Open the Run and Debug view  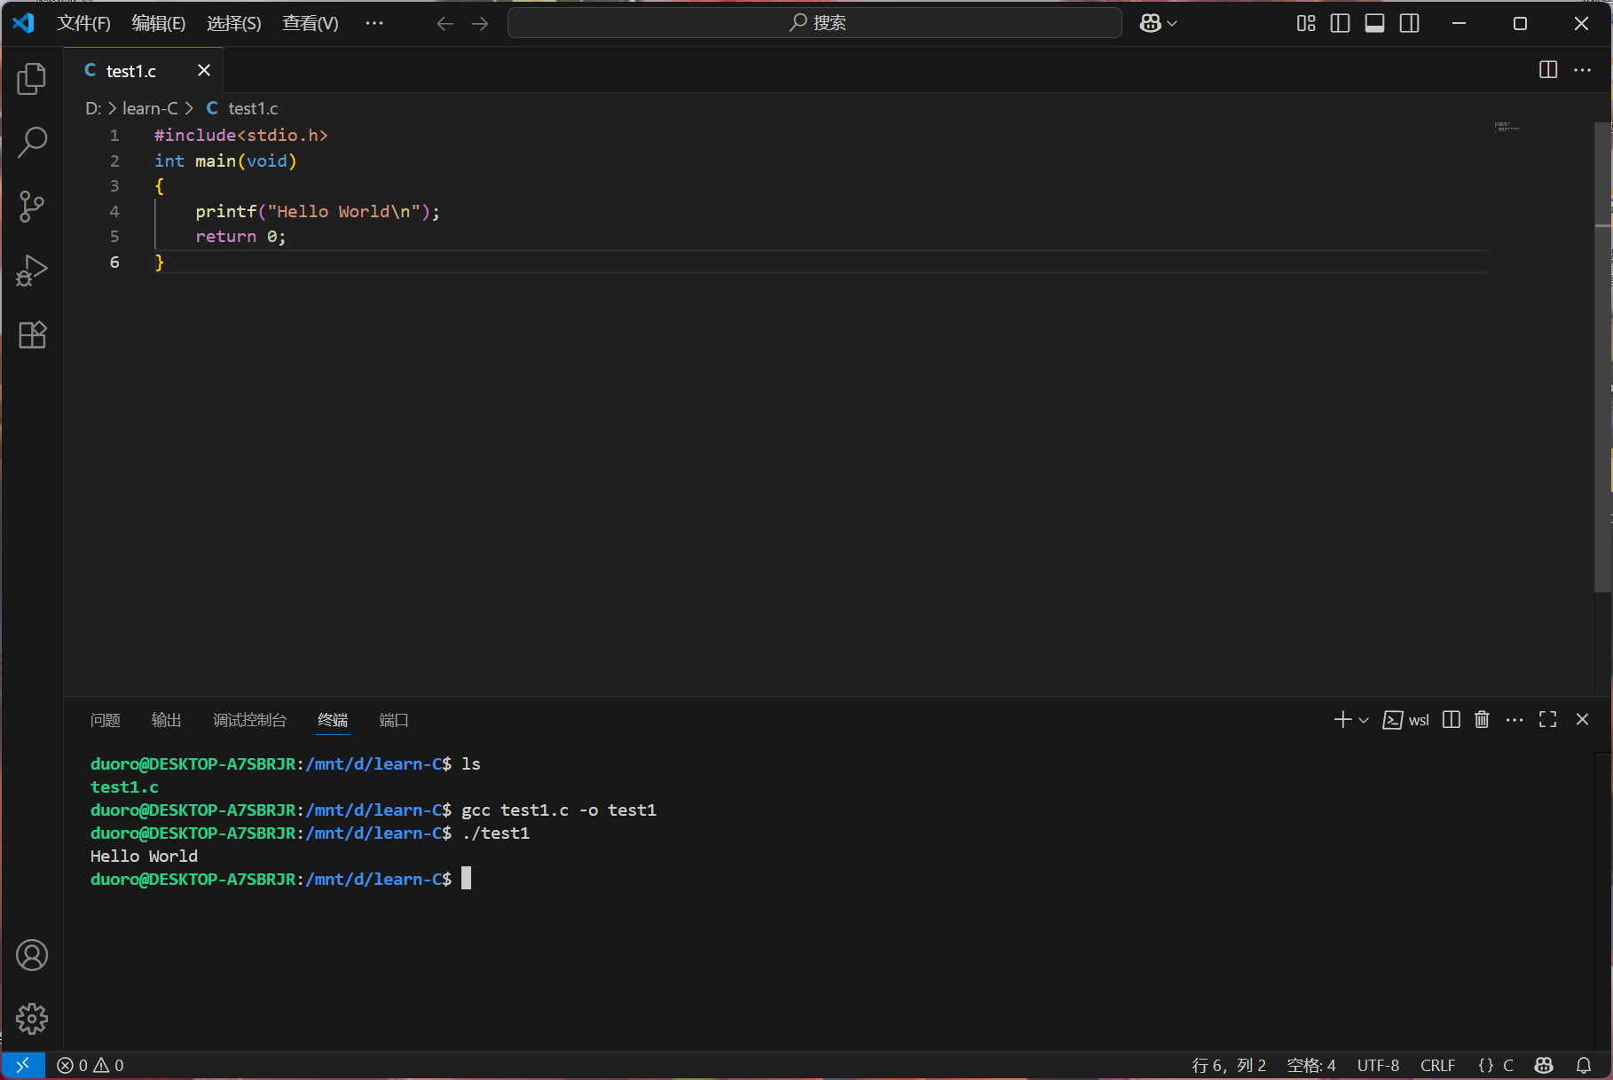coord(32,270)
